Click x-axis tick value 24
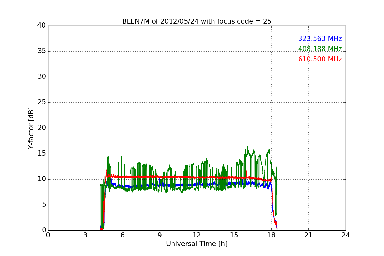Viewport: 384px width, 256px height. tap(346, 235)
